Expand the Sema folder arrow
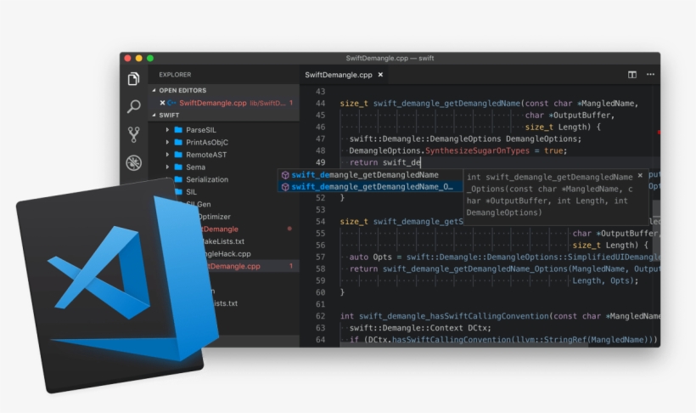 [167, 167]
